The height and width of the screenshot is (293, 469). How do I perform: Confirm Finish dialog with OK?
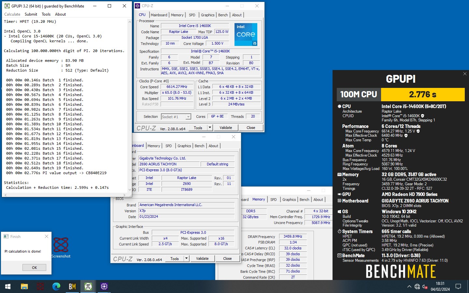[34, 267]
